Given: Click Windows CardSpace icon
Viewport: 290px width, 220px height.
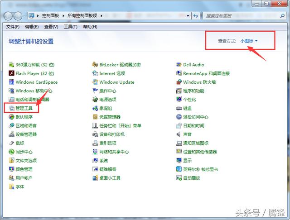Looking at the screenshot, I should point(11,82).
